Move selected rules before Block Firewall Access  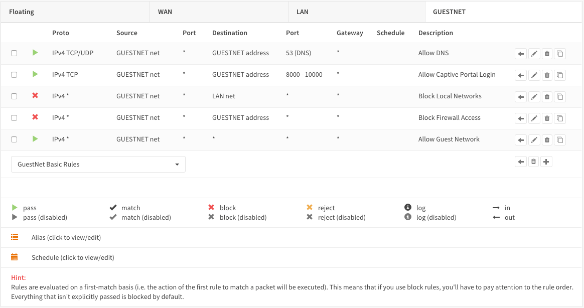point(521,118)
